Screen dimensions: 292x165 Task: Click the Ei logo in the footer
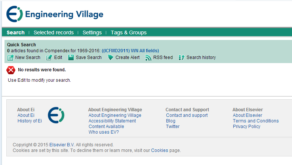[56, 115]
